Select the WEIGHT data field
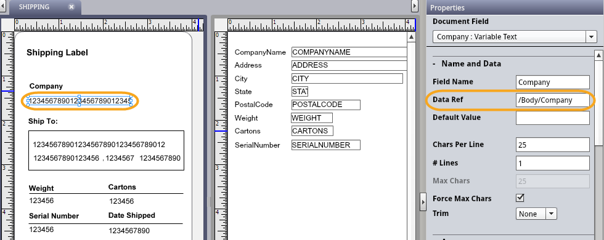This screenshot has height=240, width=604. coord(312,118)
